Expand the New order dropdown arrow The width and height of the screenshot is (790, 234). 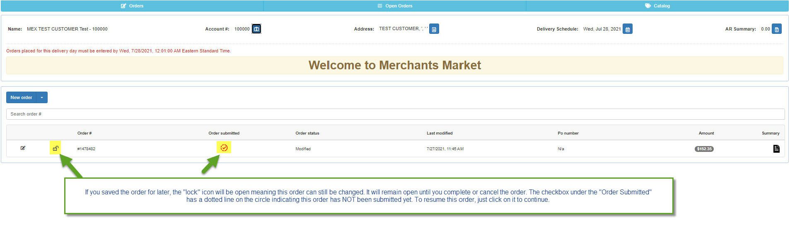pos(42,97)
